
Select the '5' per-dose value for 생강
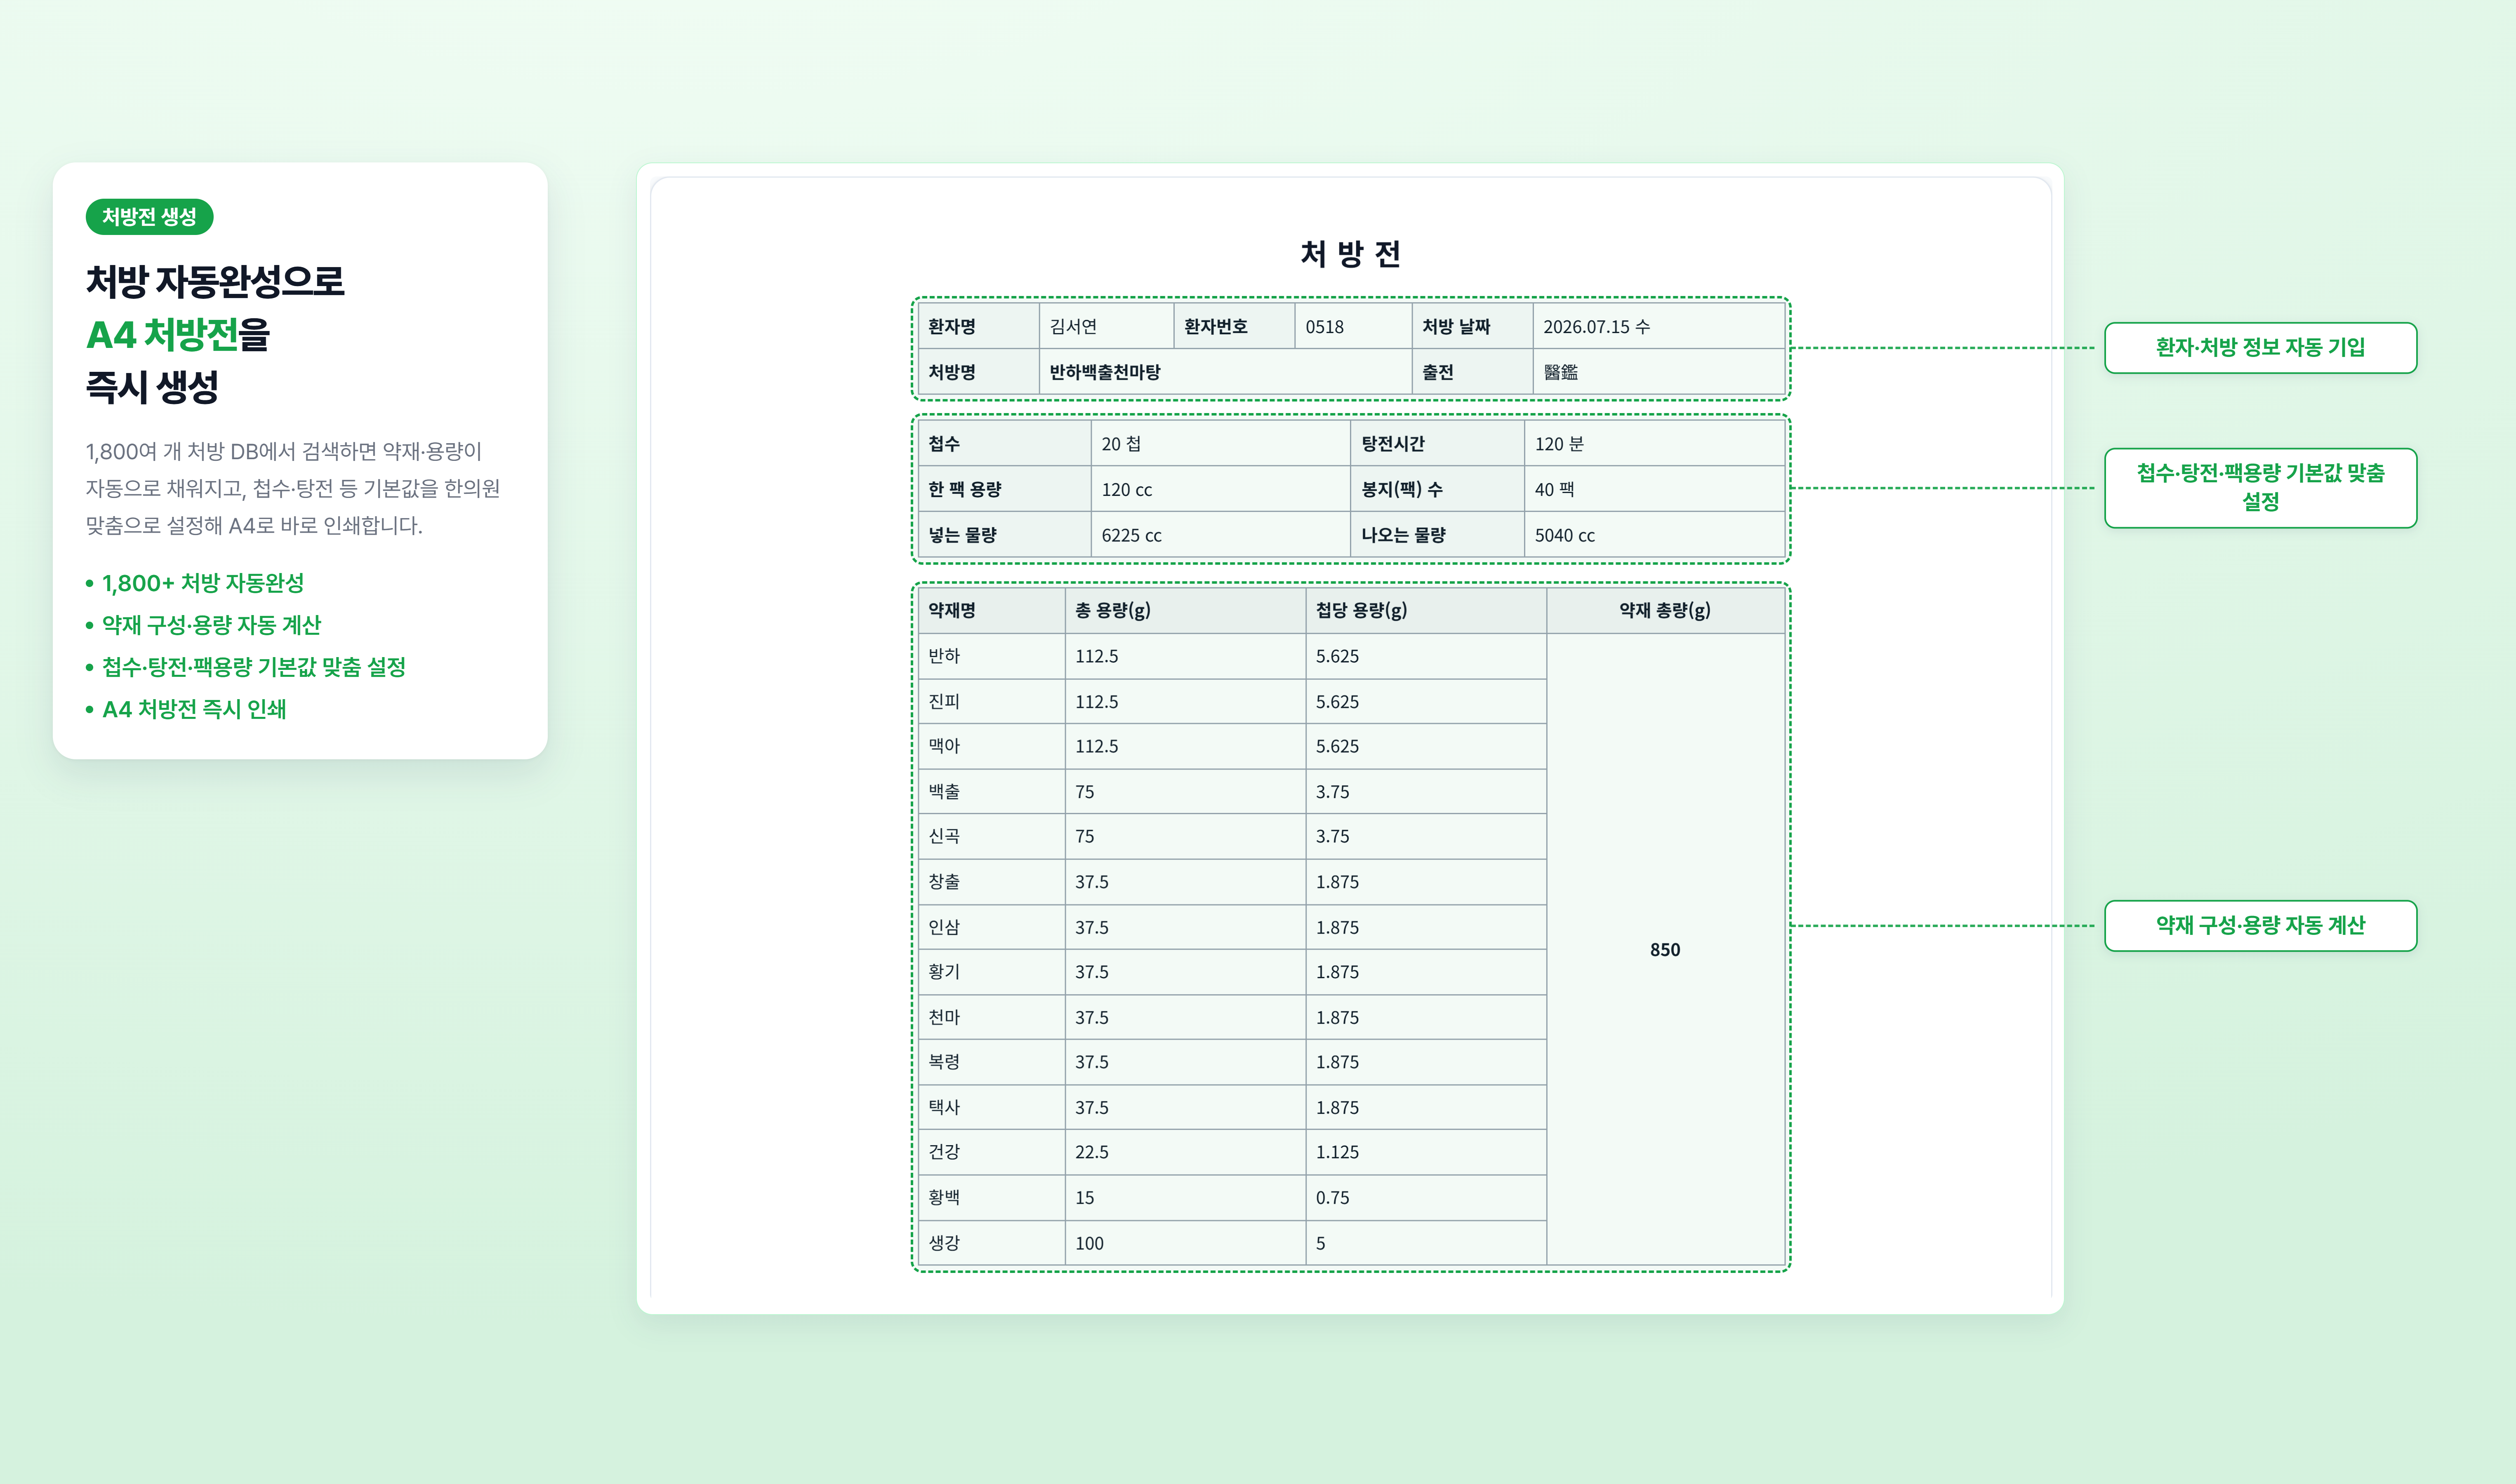(1321, 1243)
